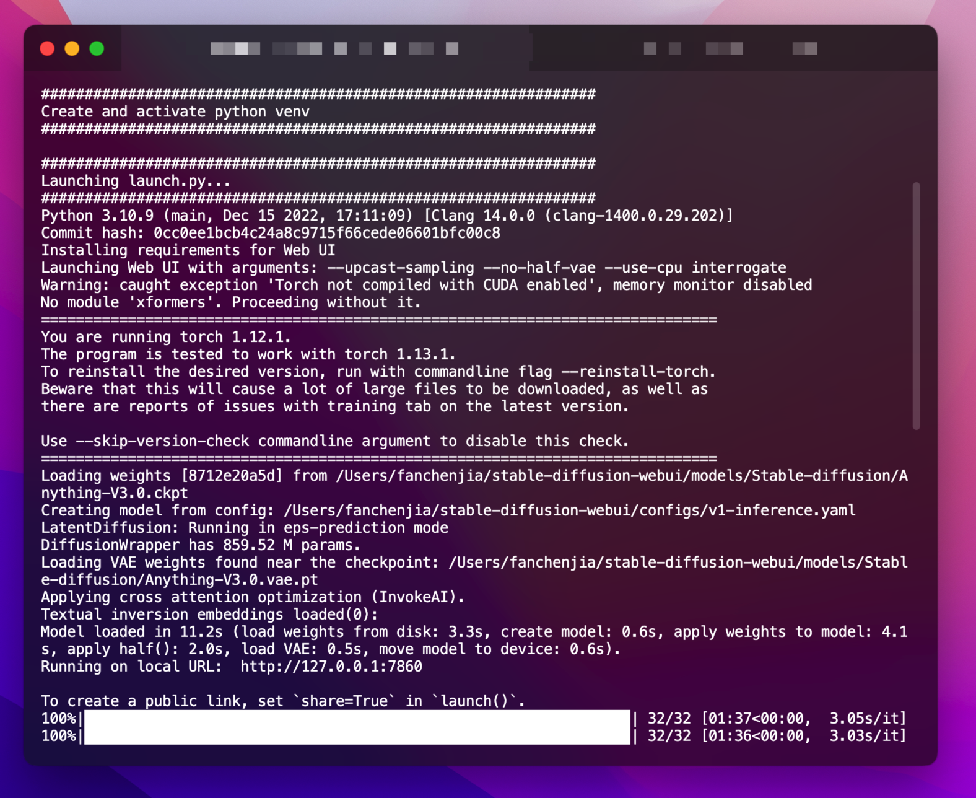Maximize the terminal using the green button
Screen dimensions: 976x798
(x=97, y=48)
